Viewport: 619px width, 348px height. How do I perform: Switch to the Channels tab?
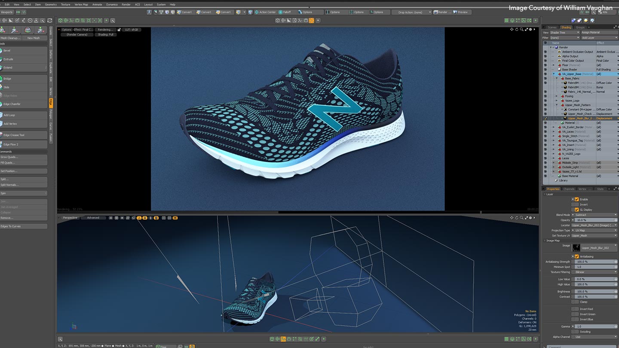click(569, 189)
